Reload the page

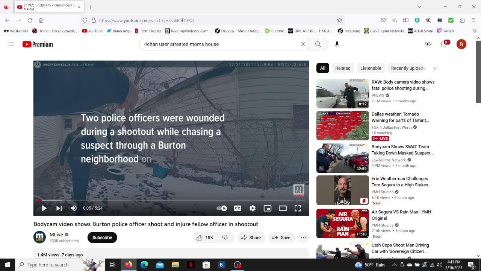(x=30, y=20)
